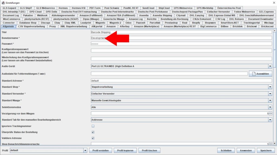Image resolution: width=277 pixels, height=155 pixels.
Task: Open the Hermes HSI tab
Action: click(79, 8)
